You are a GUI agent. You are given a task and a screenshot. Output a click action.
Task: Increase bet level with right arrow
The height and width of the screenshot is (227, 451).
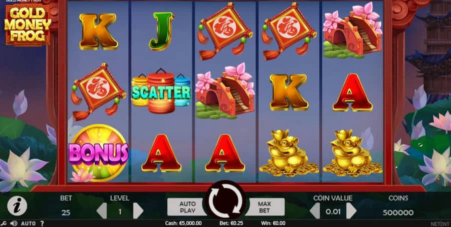click(x=138, y=211)
